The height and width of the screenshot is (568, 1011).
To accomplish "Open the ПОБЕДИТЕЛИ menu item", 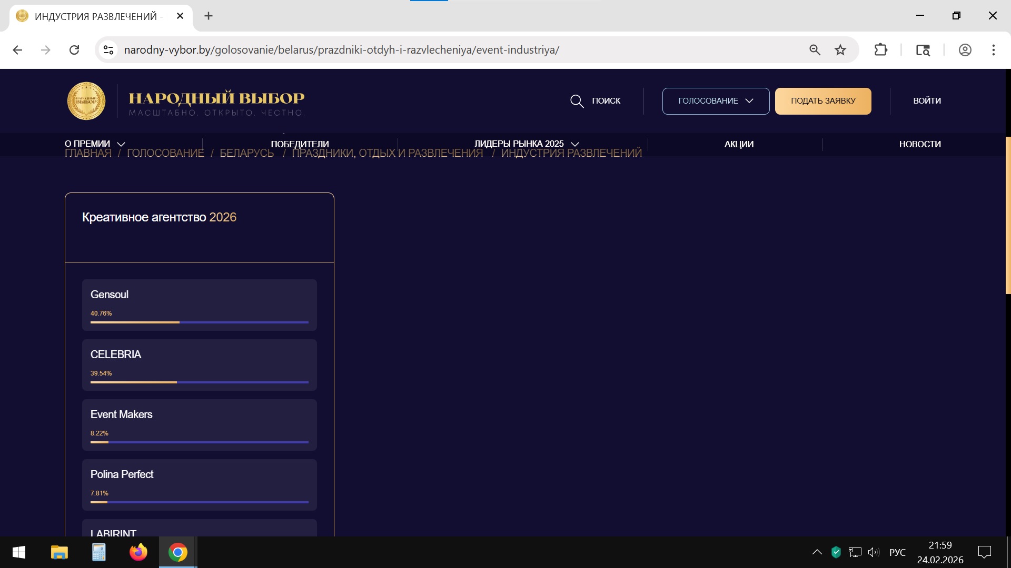I will (x=300, y=144).
